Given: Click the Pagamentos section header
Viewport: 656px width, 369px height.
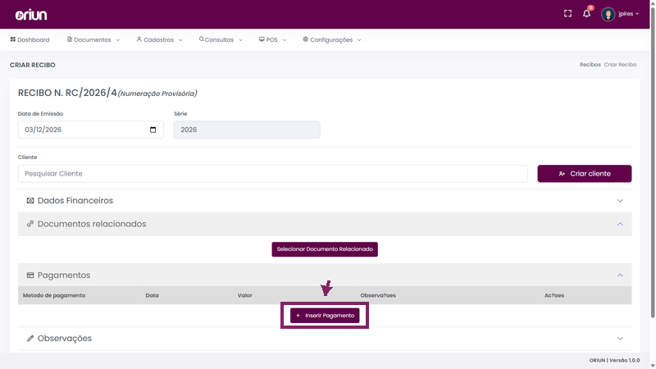Looking at the screenshot, I should (x=325, y=275).
